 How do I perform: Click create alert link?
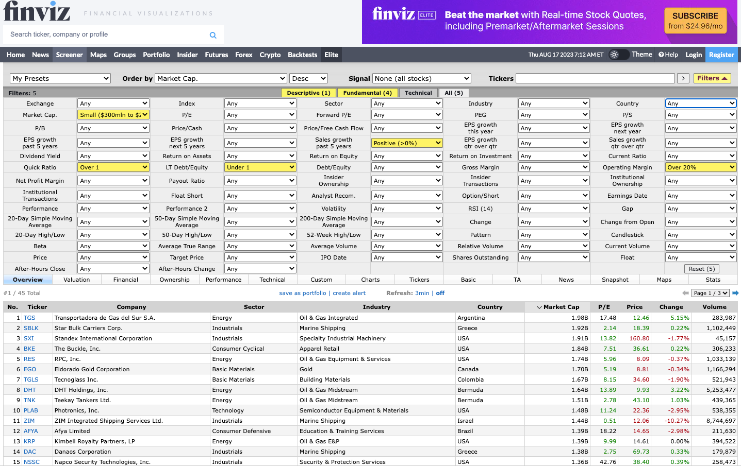349,293
